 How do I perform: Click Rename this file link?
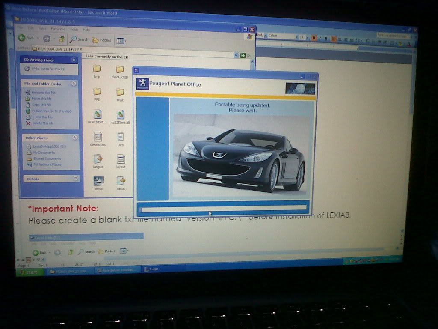pos(40,93)
